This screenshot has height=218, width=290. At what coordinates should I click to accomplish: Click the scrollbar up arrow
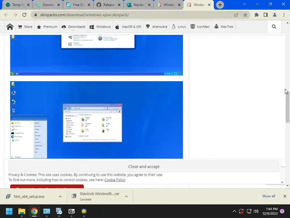pyautogui.click(x=287, y=23)
